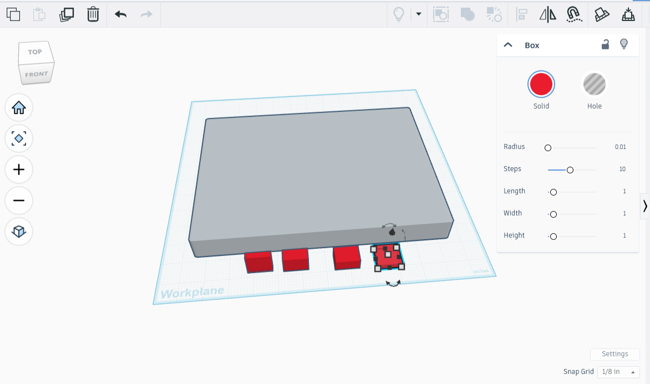Expand the shapes panel side chevron
Image resolution: width=650 pixels, height=384 pixels.
point(645,206)
